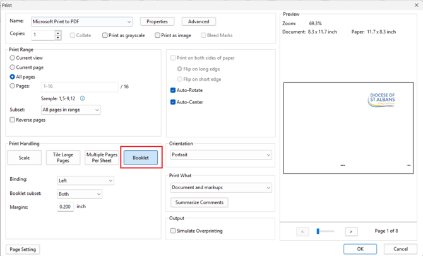Open the Binding dropdown
Viewport: 423px width, 256px height.
tap(85, 180)
